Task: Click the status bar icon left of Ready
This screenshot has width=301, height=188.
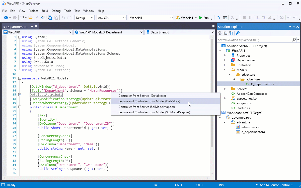Action: 3,185
